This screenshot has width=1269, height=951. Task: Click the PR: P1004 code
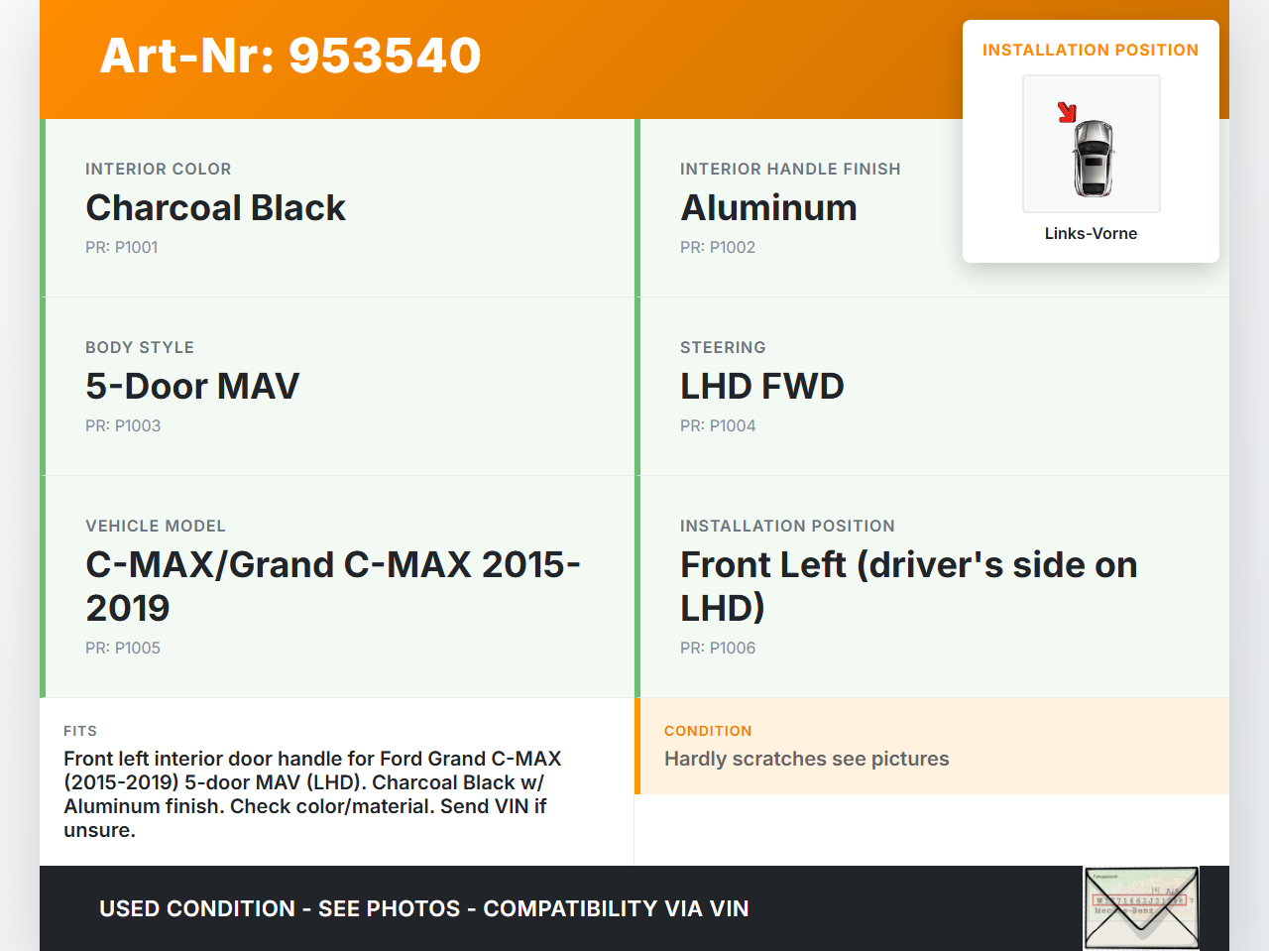pyautogui.click(x=717, y=426)
